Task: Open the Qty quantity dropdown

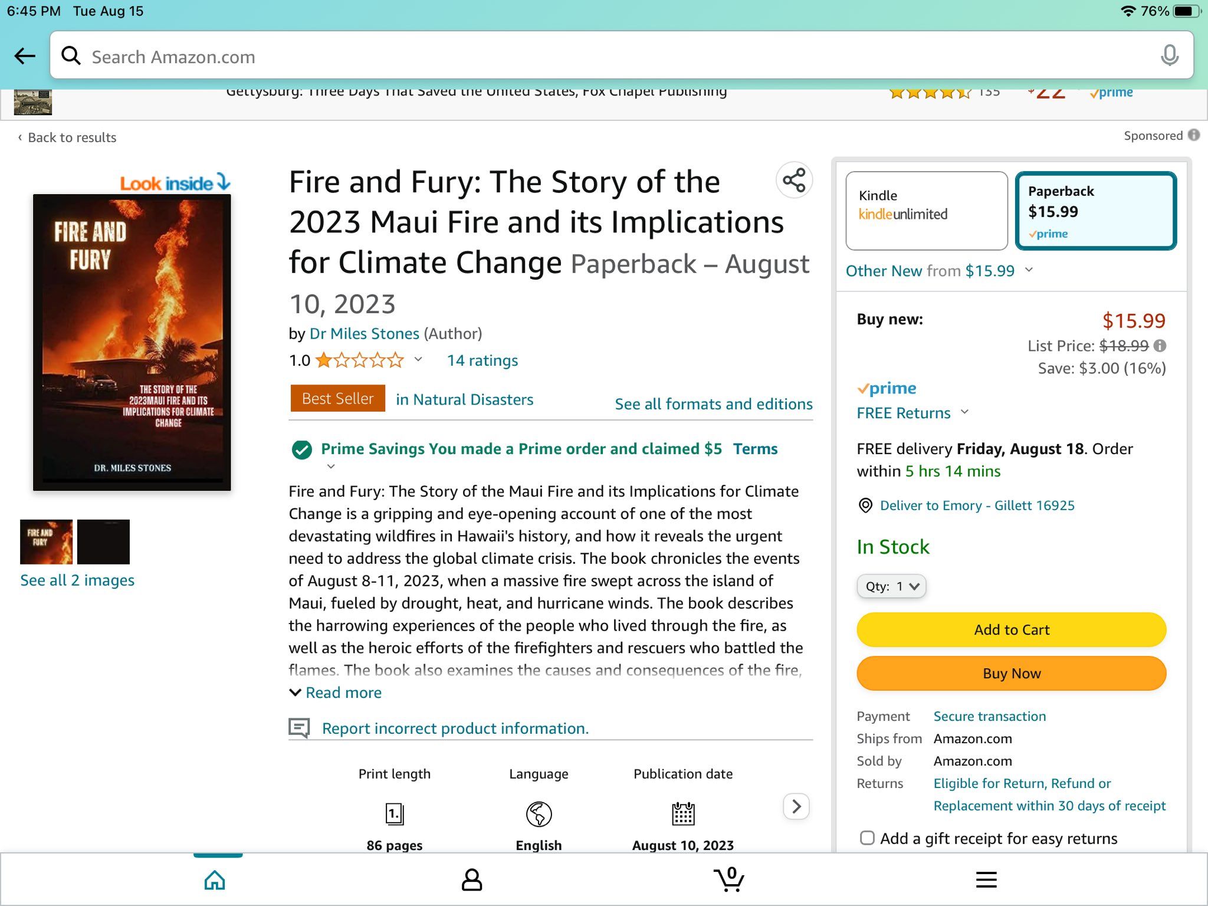Action: (891, 586)
